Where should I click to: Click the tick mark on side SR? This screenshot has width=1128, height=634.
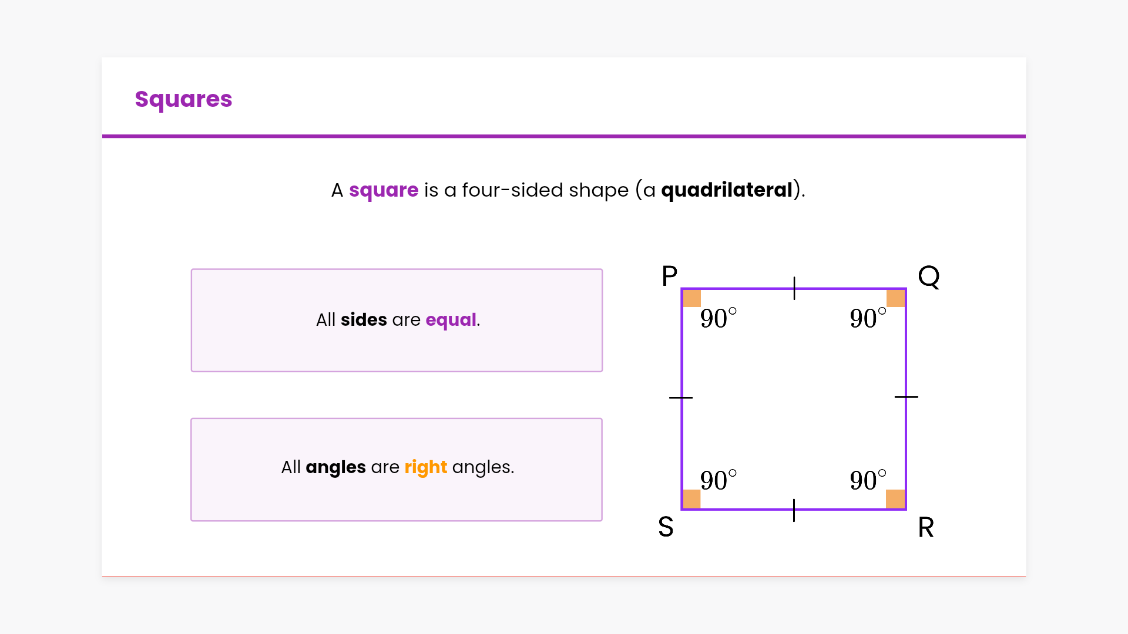[x=794, y=510]
